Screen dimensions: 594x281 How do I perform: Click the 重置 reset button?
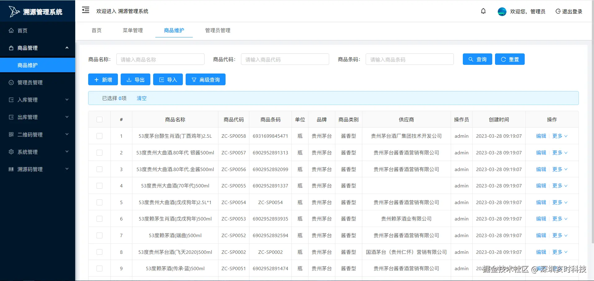point(510,59)
